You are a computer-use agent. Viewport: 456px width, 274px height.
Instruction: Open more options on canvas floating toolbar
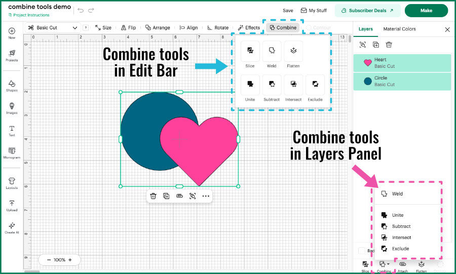coord(206,196)
